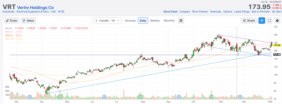Open the Financials link
The image size is (282, 104).
[x=215, y=12]
